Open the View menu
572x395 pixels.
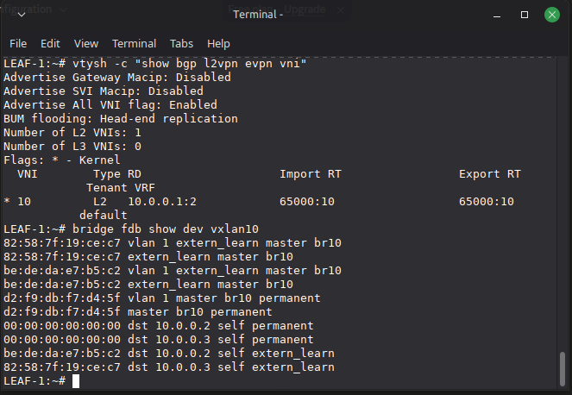pyautogui.click(x=86, y=44)
